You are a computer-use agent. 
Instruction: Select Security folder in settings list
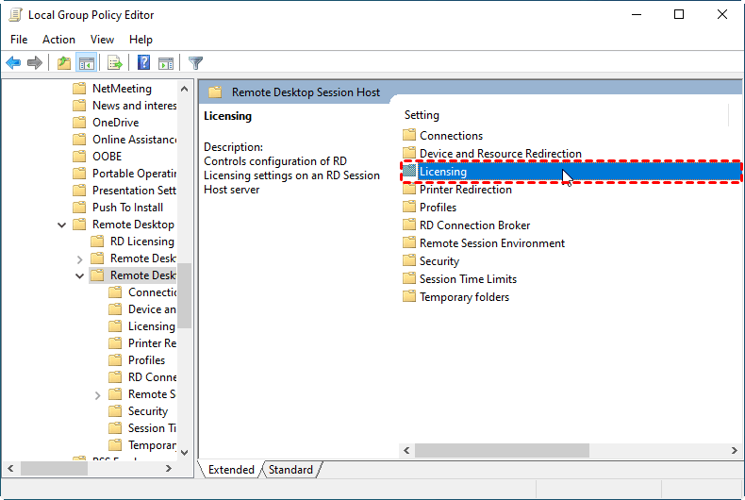(439, 261)
